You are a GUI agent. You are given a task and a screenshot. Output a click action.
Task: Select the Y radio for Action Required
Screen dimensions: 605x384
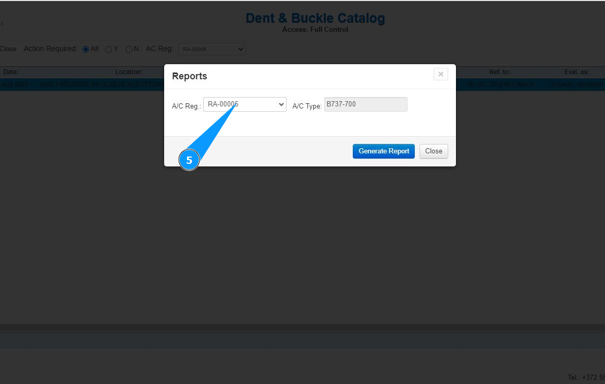tap(108, 49)
